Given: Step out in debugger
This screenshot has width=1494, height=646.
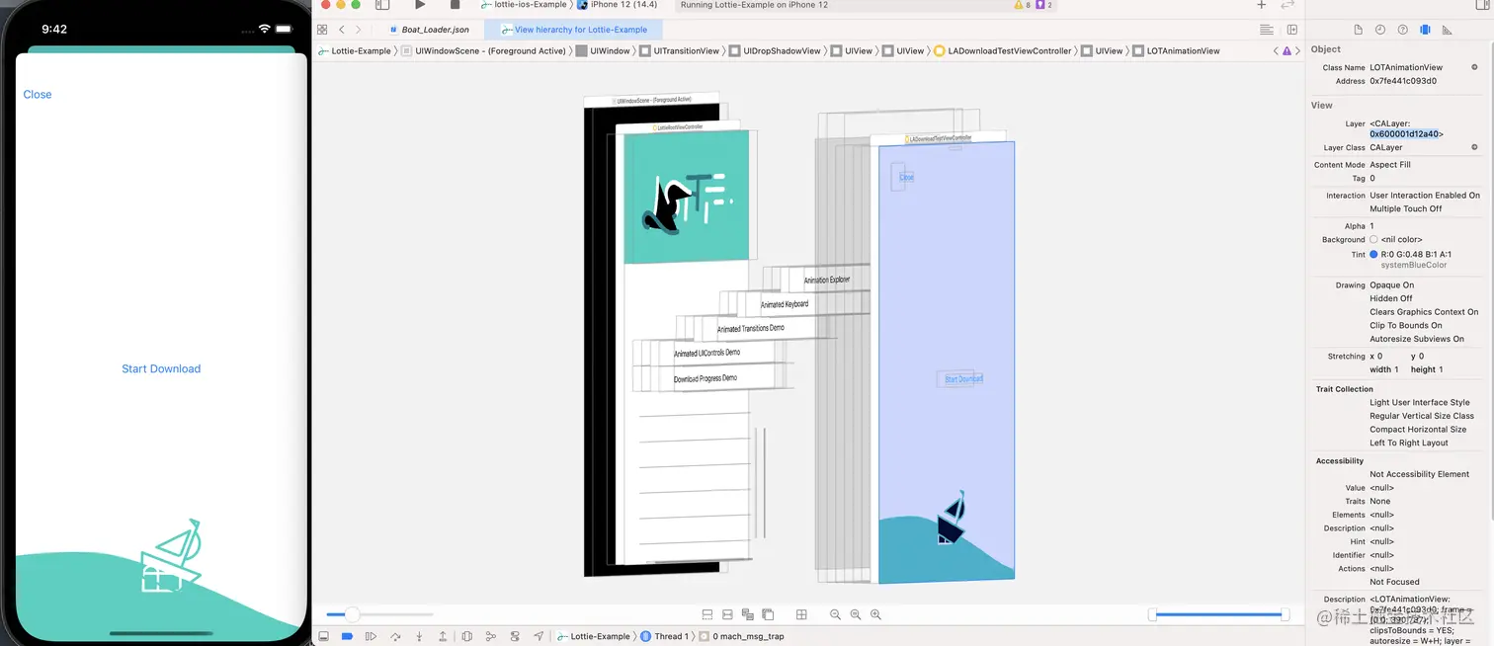Looking at the screenshot, I should (x=443, y=636).
